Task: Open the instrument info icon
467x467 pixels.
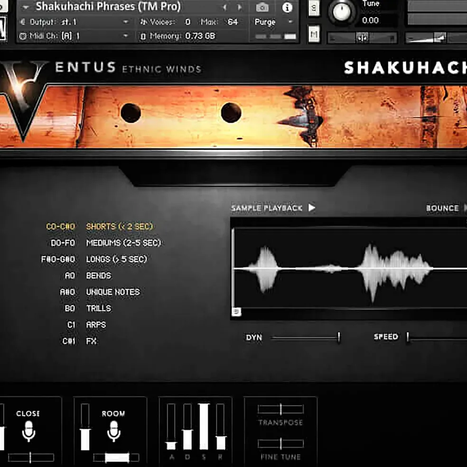Action: pos(287,8)
